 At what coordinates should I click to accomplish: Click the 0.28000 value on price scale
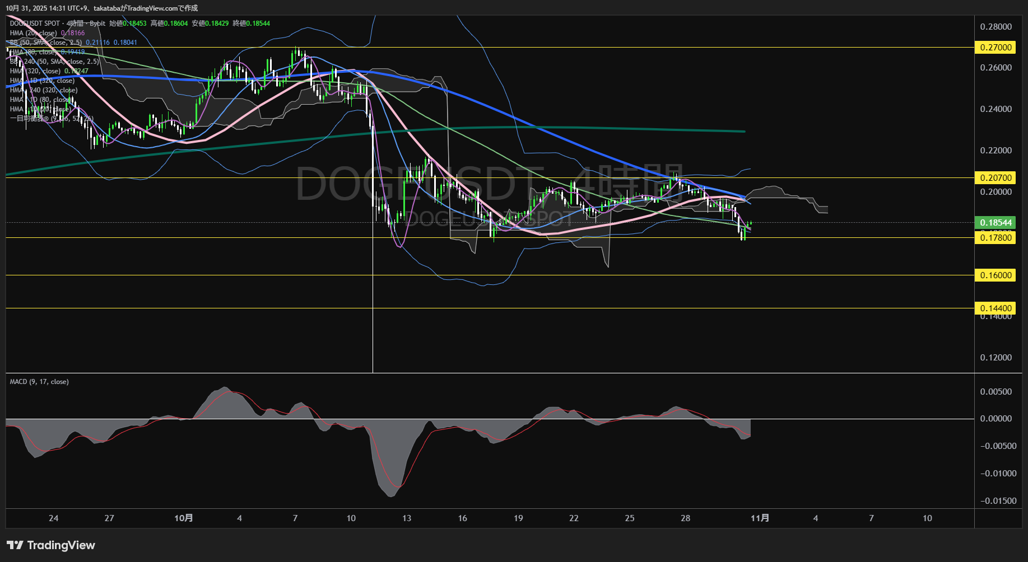[996, 27]
